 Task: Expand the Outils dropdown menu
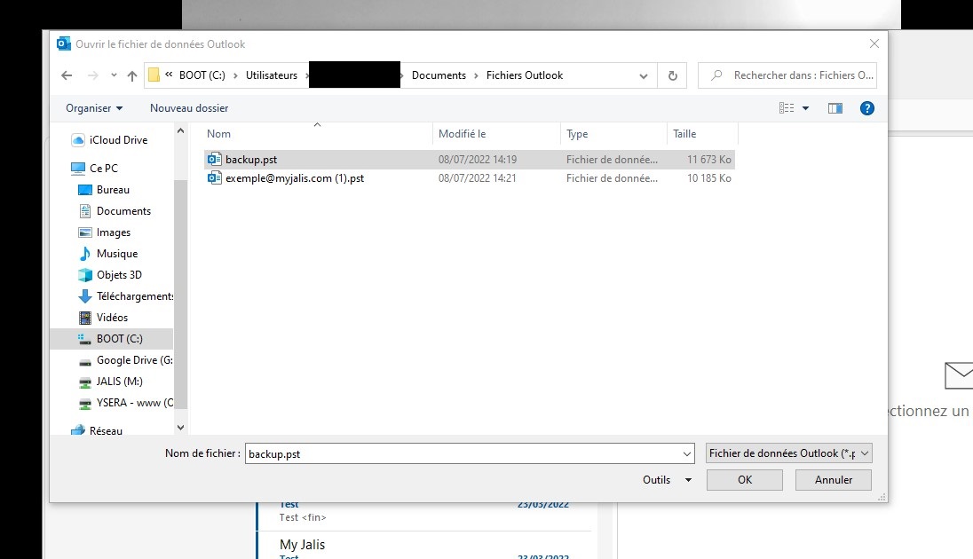click(x=667, y=480)
